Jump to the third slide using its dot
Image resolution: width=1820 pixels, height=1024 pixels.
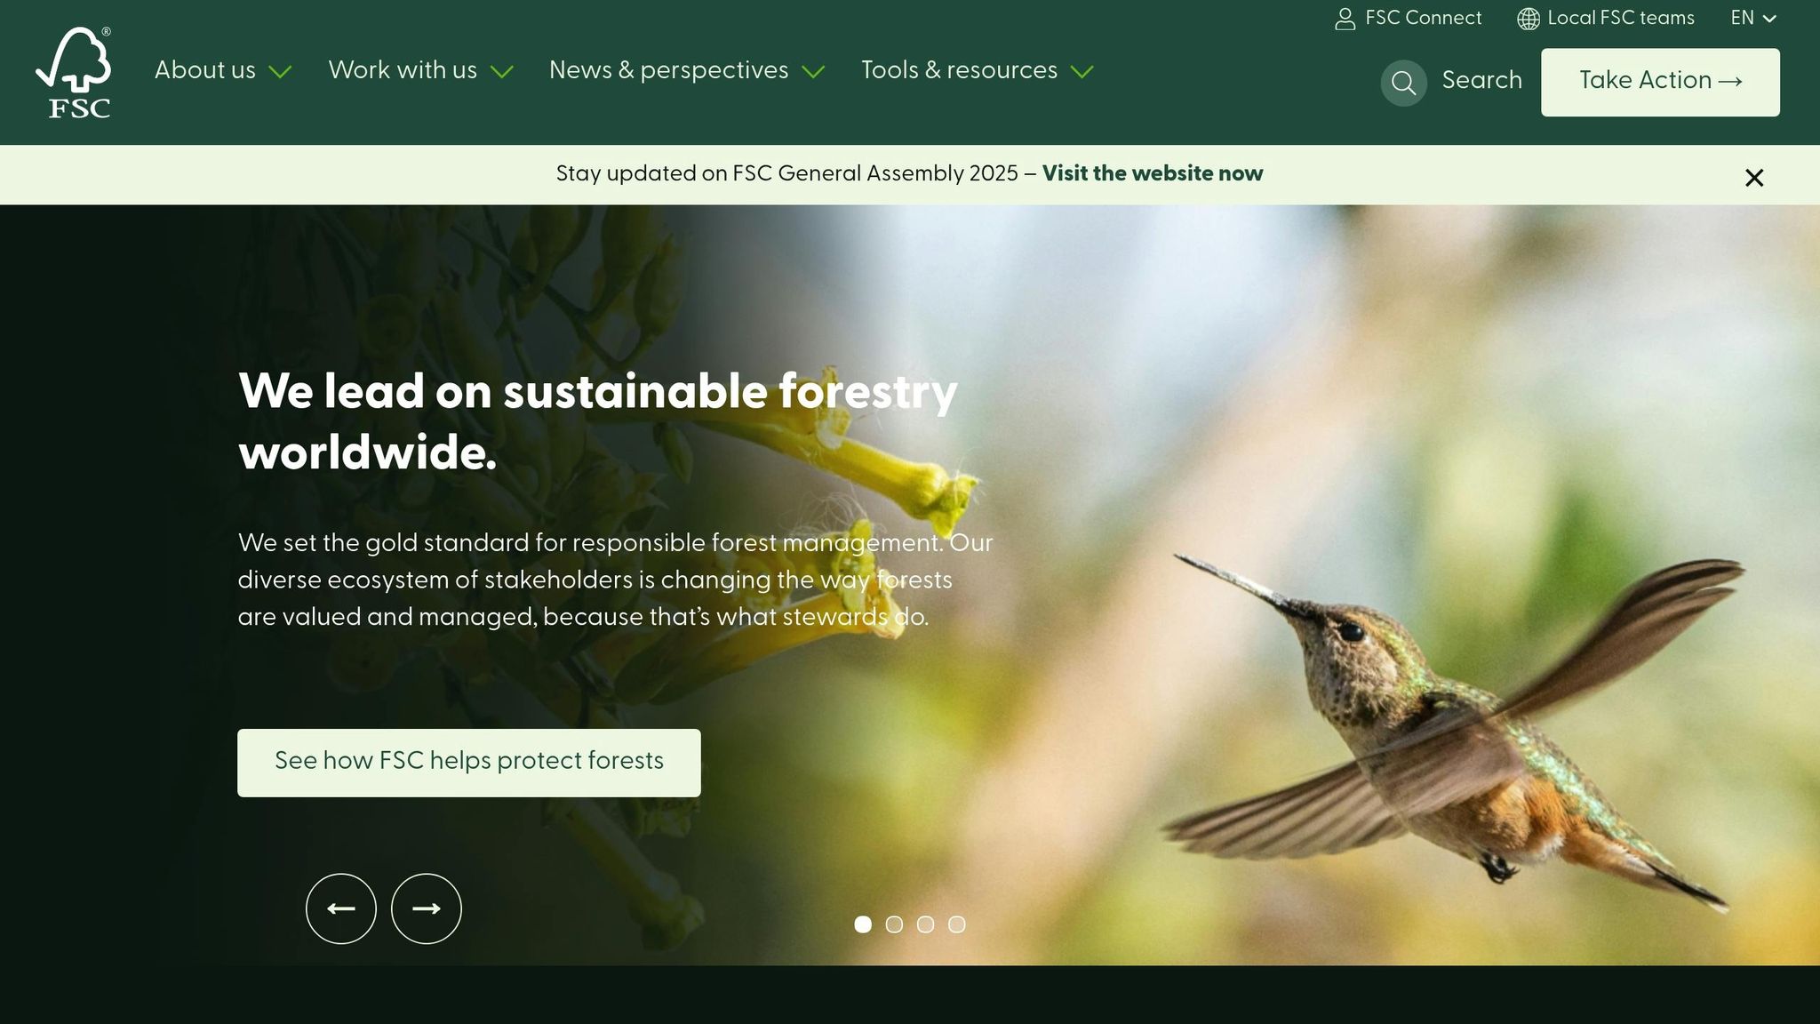click(x=926, y=924)
